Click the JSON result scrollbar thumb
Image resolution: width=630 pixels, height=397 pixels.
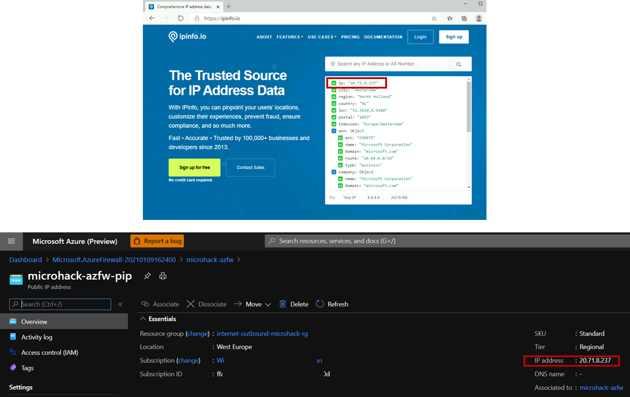pos(469,106)
